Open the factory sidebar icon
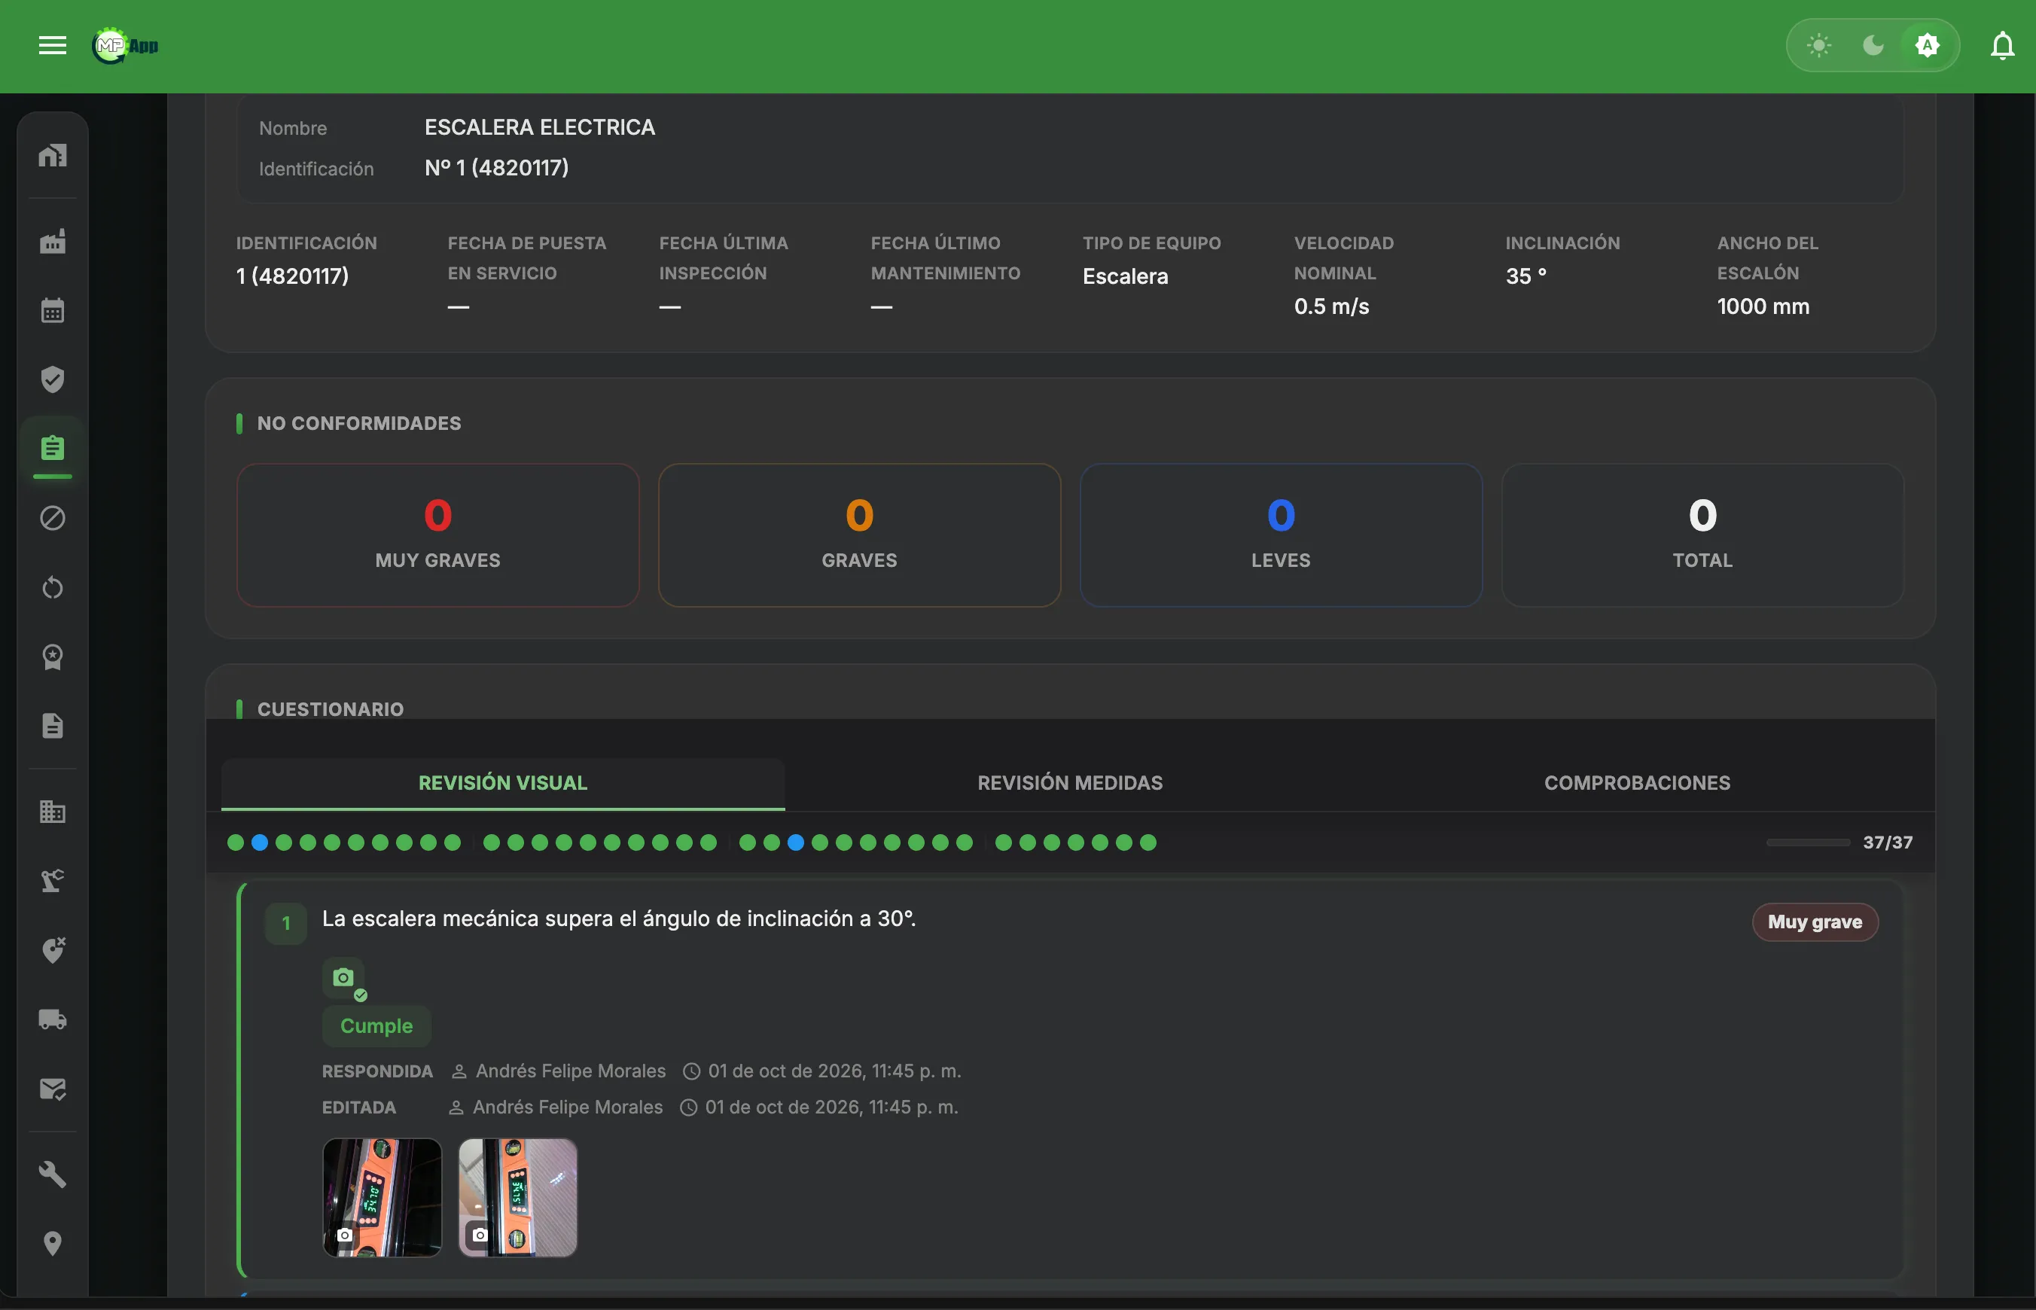This screenshot has height=1310, width=2036. pyautogui.click(x=53, y=242)
